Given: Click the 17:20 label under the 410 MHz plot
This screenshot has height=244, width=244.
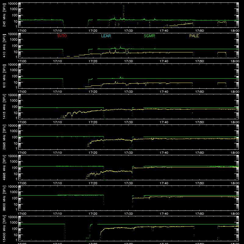Looking at the screenshot, I should point(93,61).
